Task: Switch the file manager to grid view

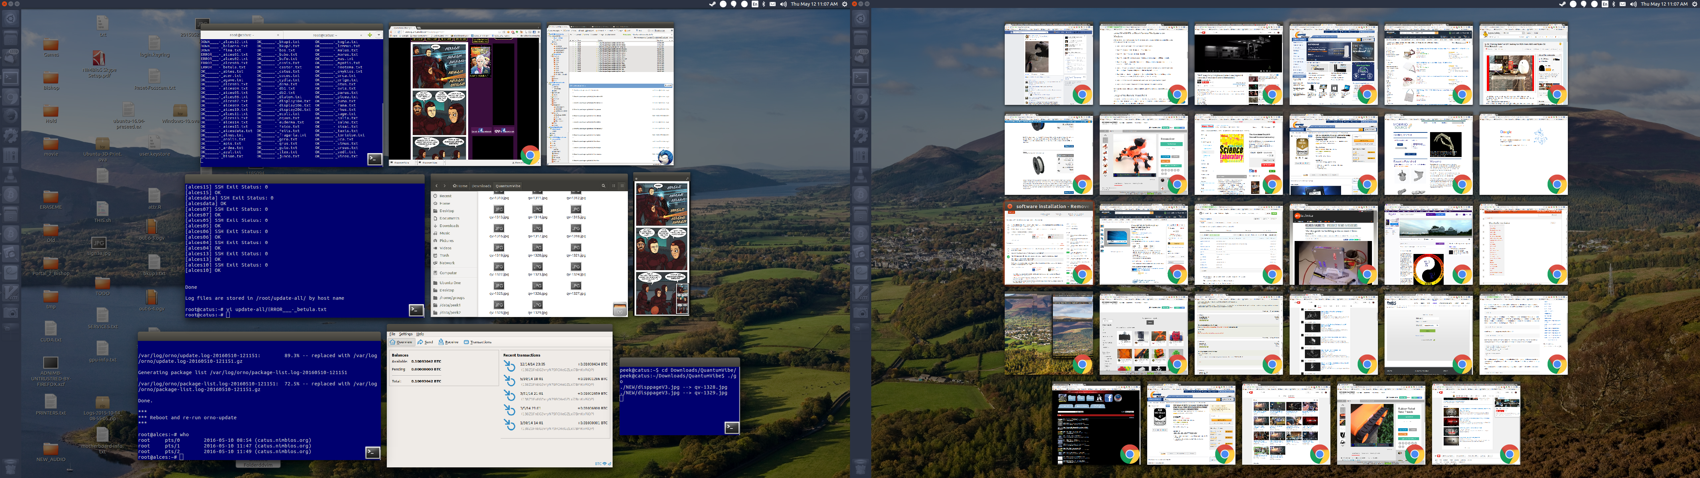Action: 622,186
